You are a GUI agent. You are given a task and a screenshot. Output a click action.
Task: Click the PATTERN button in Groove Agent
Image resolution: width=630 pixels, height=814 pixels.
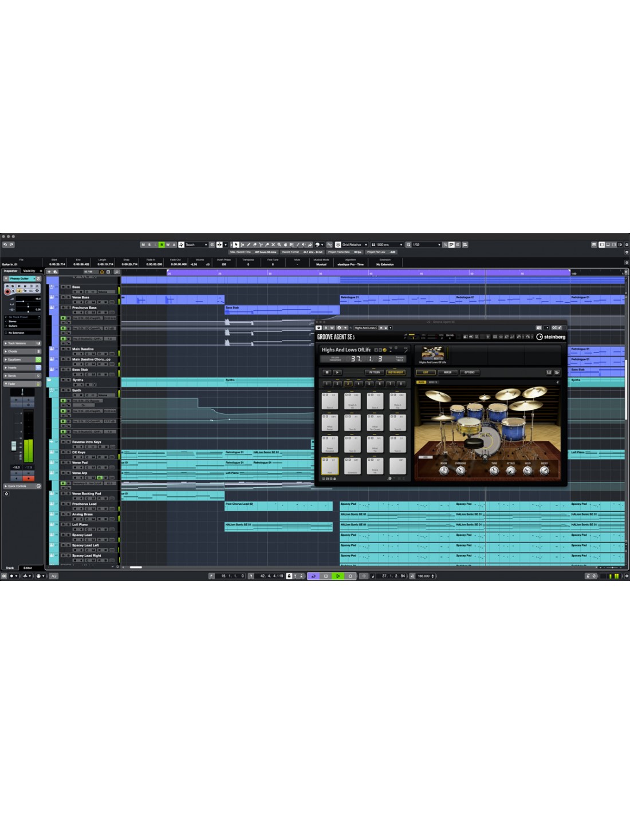click(375, 372)
